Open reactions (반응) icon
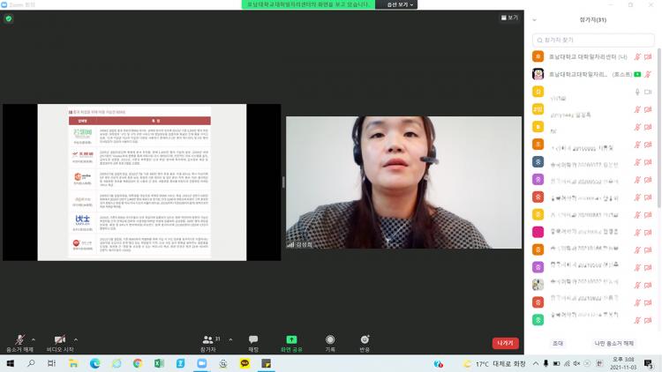This screenshot has width=662, height=372. pyautogui.click(x=365, y=339)
